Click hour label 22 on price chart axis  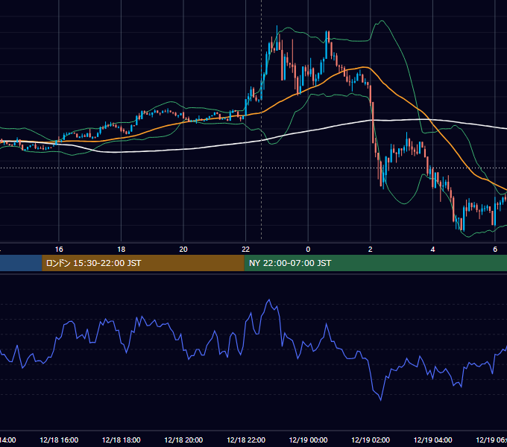[246, 250]
